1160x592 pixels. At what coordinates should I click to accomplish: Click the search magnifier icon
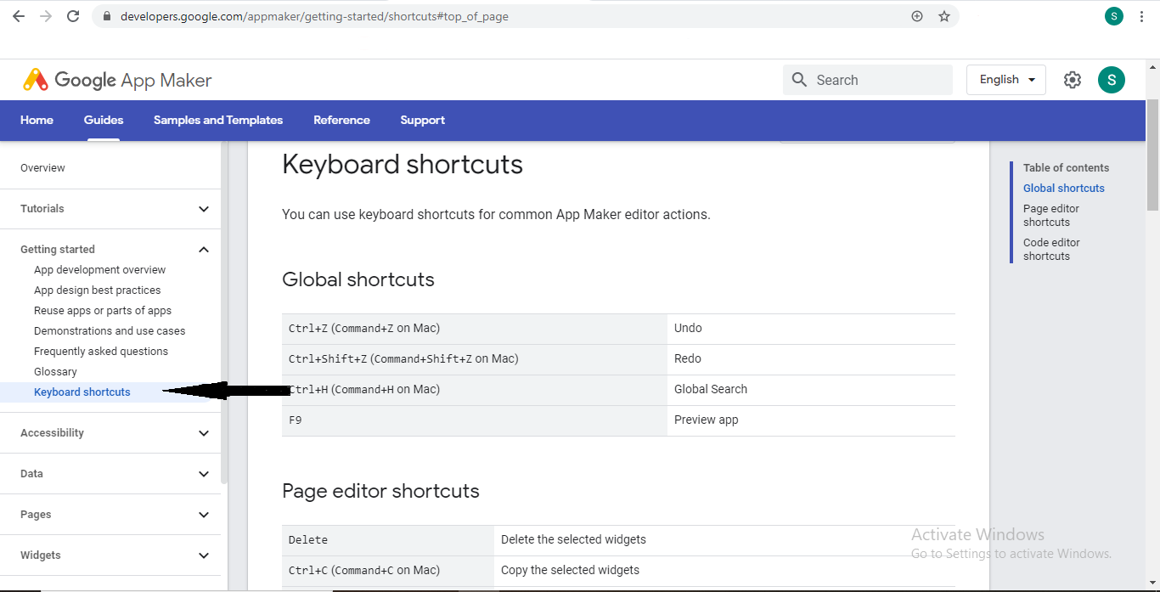point(799,80)
